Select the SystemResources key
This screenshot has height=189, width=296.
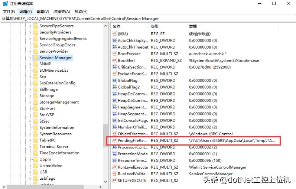[x=55, y=134]
